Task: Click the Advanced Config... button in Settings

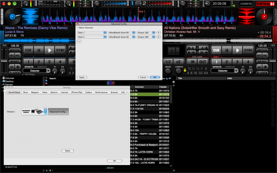Action: 58,111
